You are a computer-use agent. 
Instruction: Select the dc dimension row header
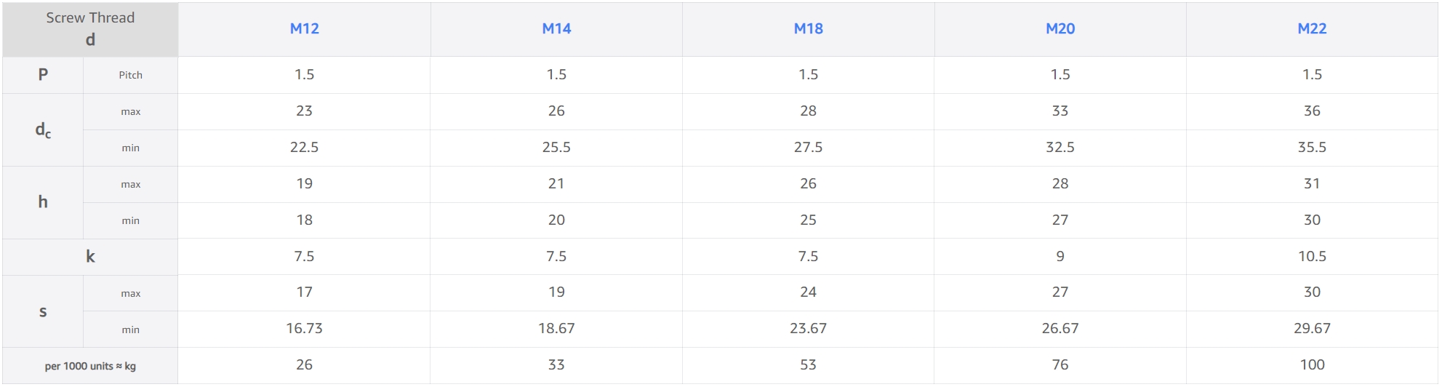coord(43,130)
